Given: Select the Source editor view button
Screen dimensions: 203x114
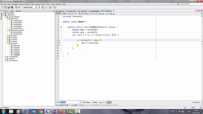Looking at the screenshot, I should [58, 14].
